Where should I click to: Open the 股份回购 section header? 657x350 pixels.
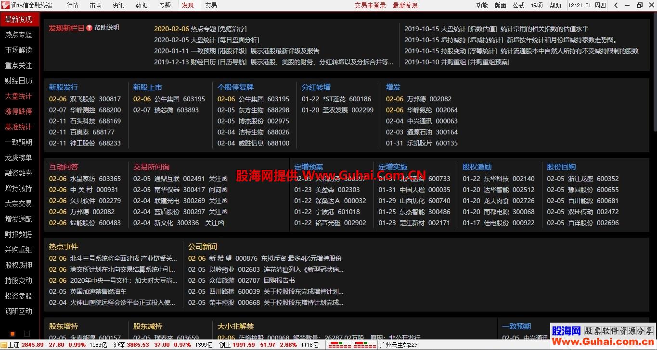561,167
